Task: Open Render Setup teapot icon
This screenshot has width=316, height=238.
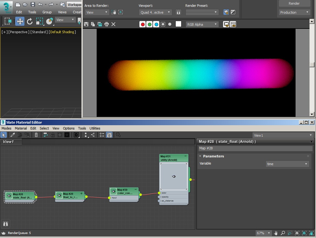Action: pos(226,12)
